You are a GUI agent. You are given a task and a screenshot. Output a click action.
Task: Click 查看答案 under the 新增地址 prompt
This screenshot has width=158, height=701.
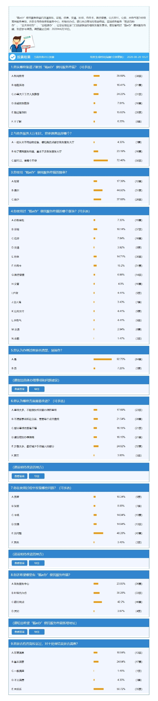[19, 632]
